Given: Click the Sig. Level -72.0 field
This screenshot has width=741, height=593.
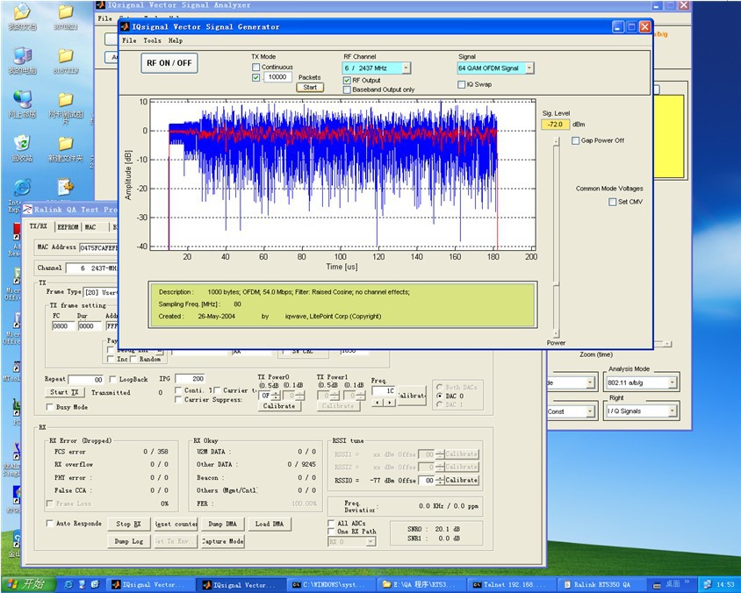Looking at the screenshot, I should [x=555, y=125].
